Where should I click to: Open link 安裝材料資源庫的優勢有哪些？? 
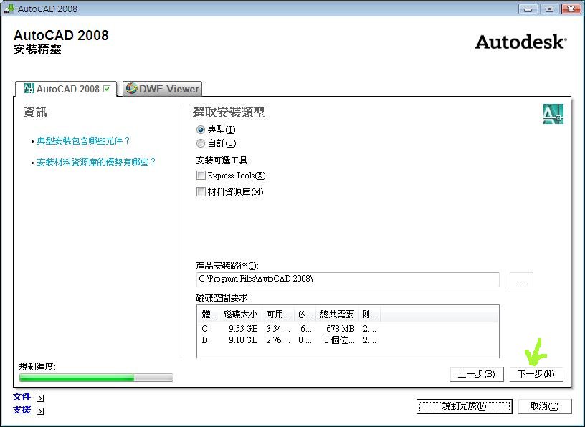tap(96, 162)
